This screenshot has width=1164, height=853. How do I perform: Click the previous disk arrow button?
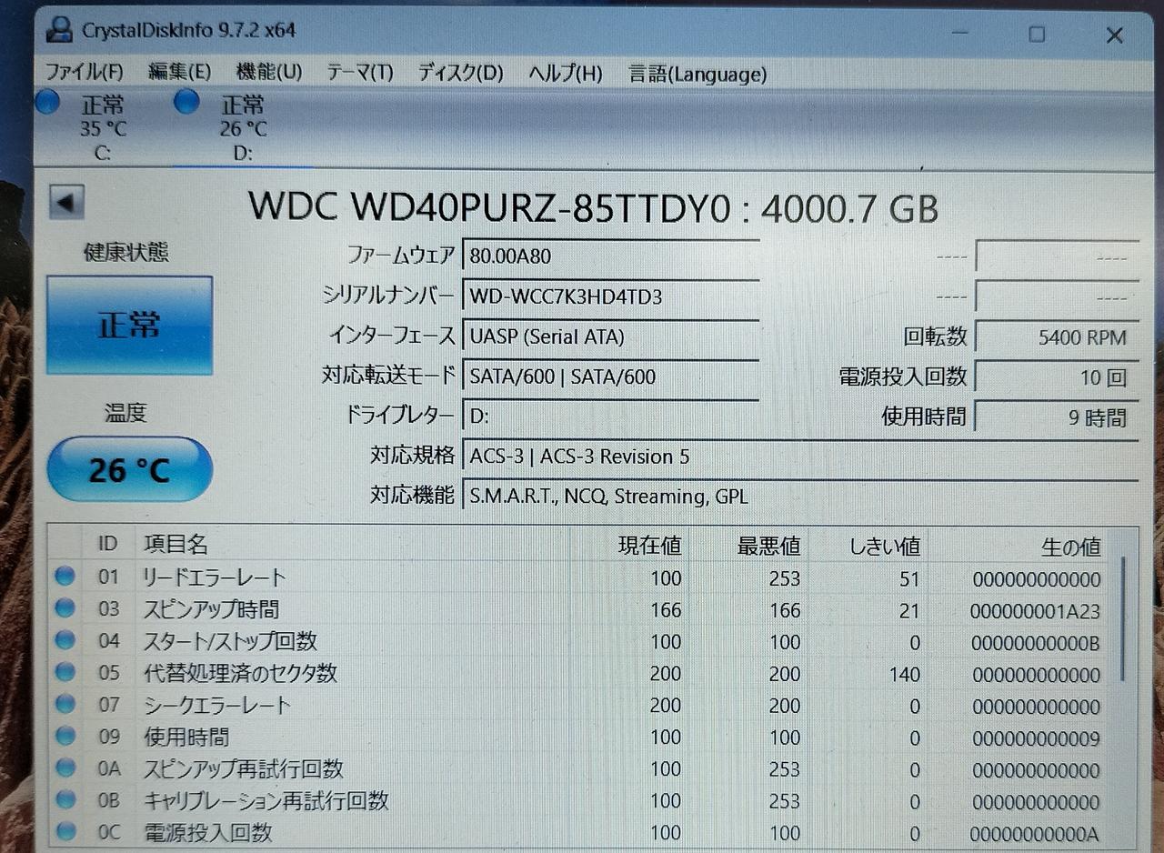(x=66, y=202)
